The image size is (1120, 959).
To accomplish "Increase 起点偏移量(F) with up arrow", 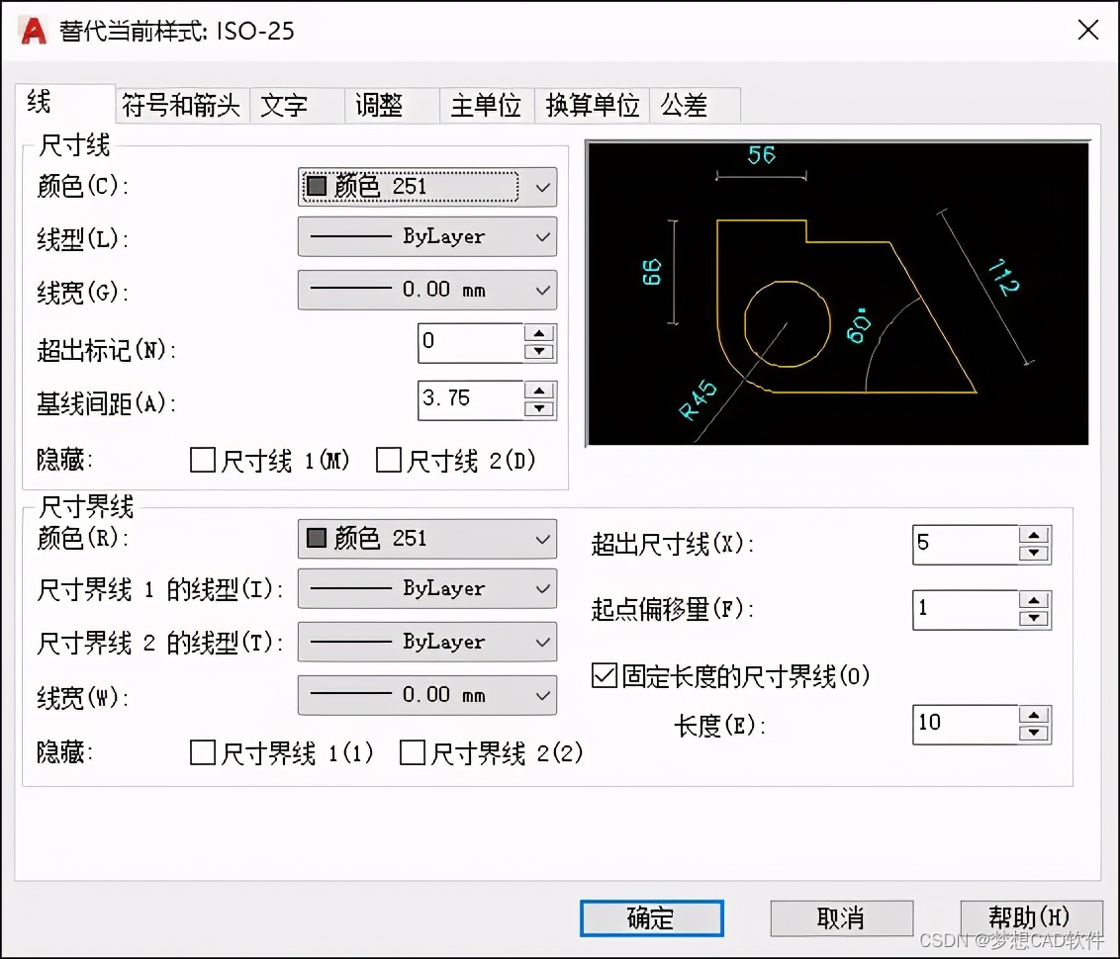I will click(x=1034, y=600).
